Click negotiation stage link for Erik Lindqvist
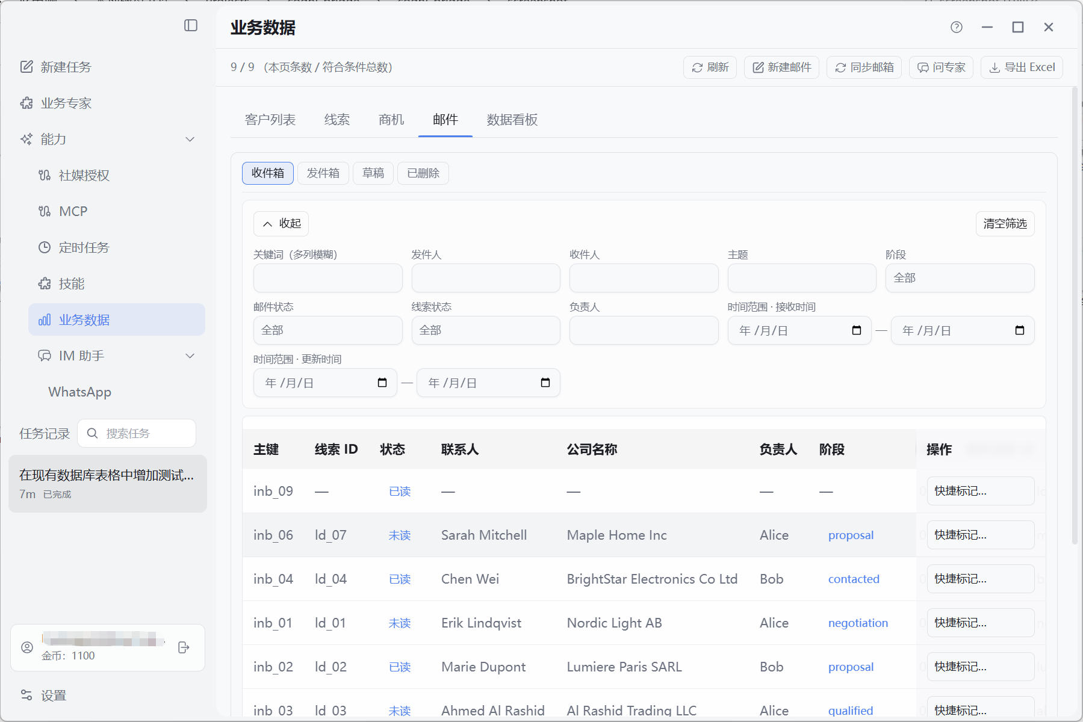This screenshot has height=722, width=1083. [x=858, y=623]
